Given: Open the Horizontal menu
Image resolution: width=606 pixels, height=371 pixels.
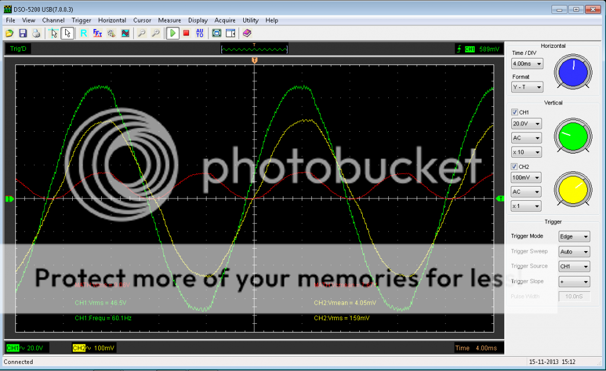Looking at the screenshot, I should coord(112,21).
